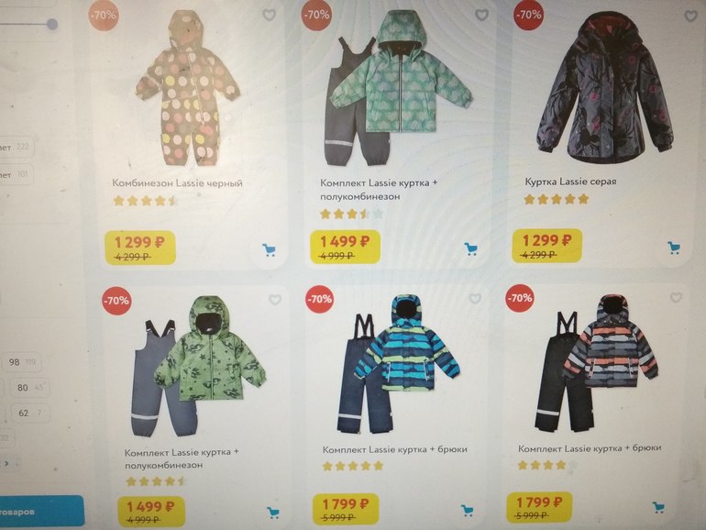Favorite the green camouflage set heart icon
The width and height of the screenshot is (706, 530).
(275, 300)
